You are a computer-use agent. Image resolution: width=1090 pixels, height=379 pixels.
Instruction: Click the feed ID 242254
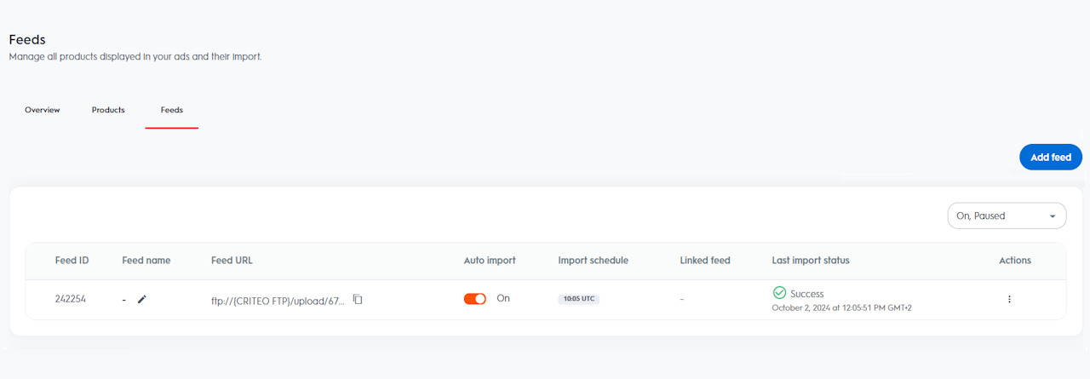[x=71, y=300]
